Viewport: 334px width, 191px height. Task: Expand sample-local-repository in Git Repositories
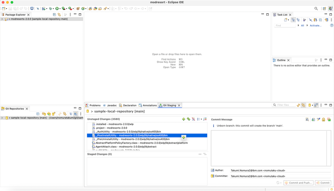[2, 118]
